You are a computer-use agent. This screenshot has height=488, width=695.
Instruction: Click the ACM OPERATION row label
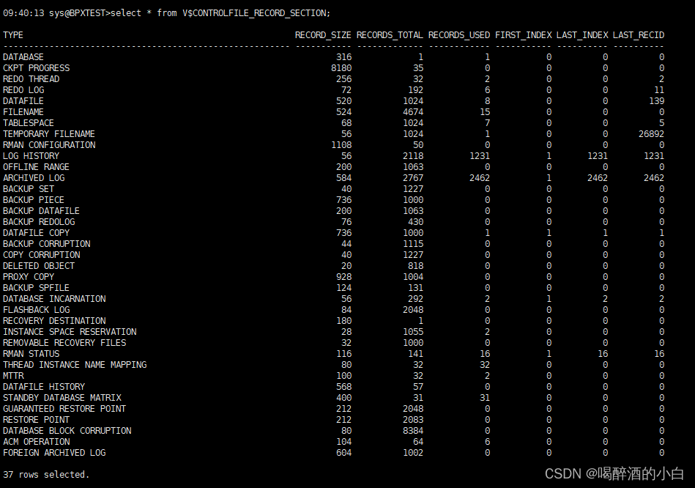[x=37, y=442]
